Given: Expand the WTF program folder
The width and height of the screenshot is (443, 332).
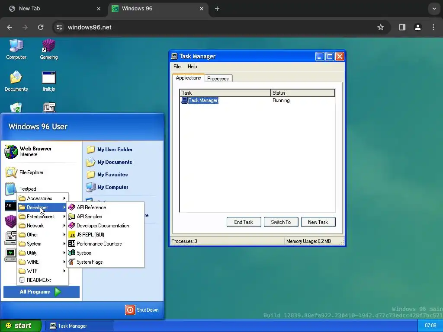Looking at the screenshot, I should pyautogui.click(x=43, y=271).
